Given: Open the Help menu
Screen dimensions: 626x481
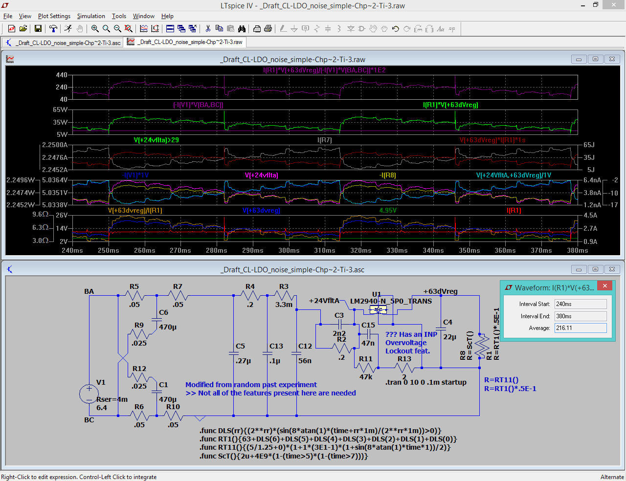Looking at the screenshot, I should pyautogui.click(x=167, y=16).
